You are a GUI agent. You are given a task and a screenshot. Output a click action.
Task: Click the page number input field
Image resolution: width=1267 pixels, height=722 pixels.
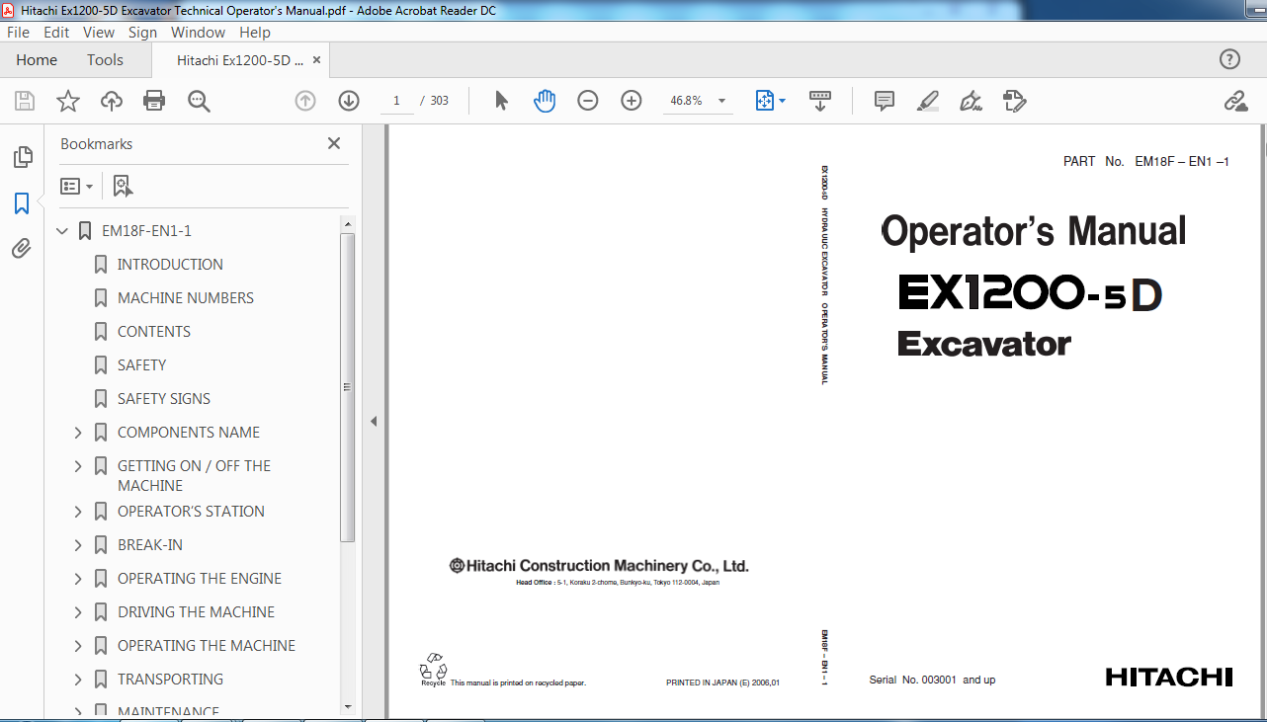(x=397, y=101)
